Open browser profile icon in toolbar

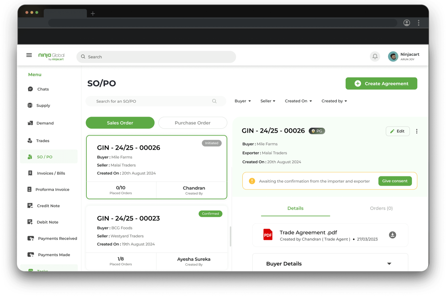pos(407,23)
